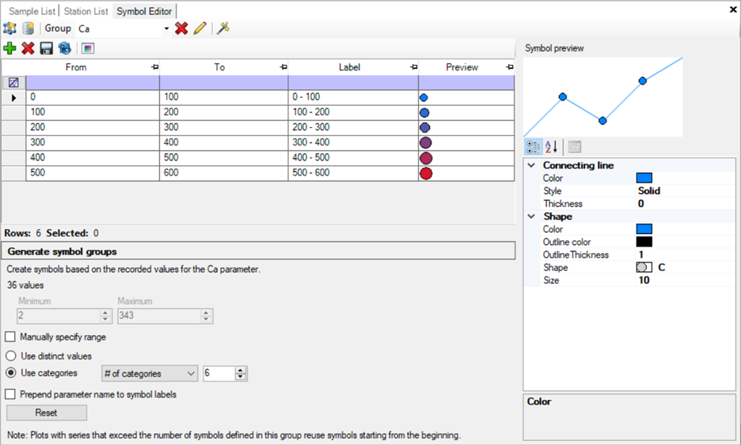The image size is (741, 445).
Task: Click the Style value Solid
Action: click(x=649, y=190)
